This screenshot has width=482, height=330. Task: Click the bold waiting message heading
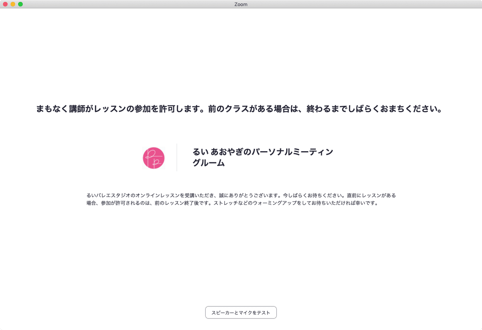tap(241, 107)
